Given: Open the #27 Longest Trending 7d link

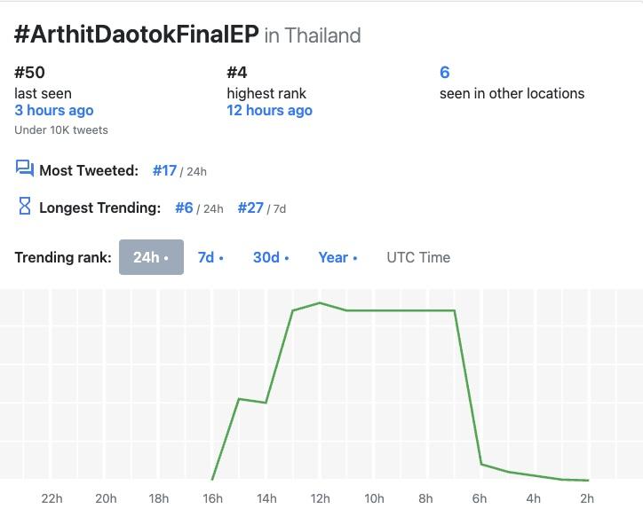Looking at the screenshot, I should 250,208.
